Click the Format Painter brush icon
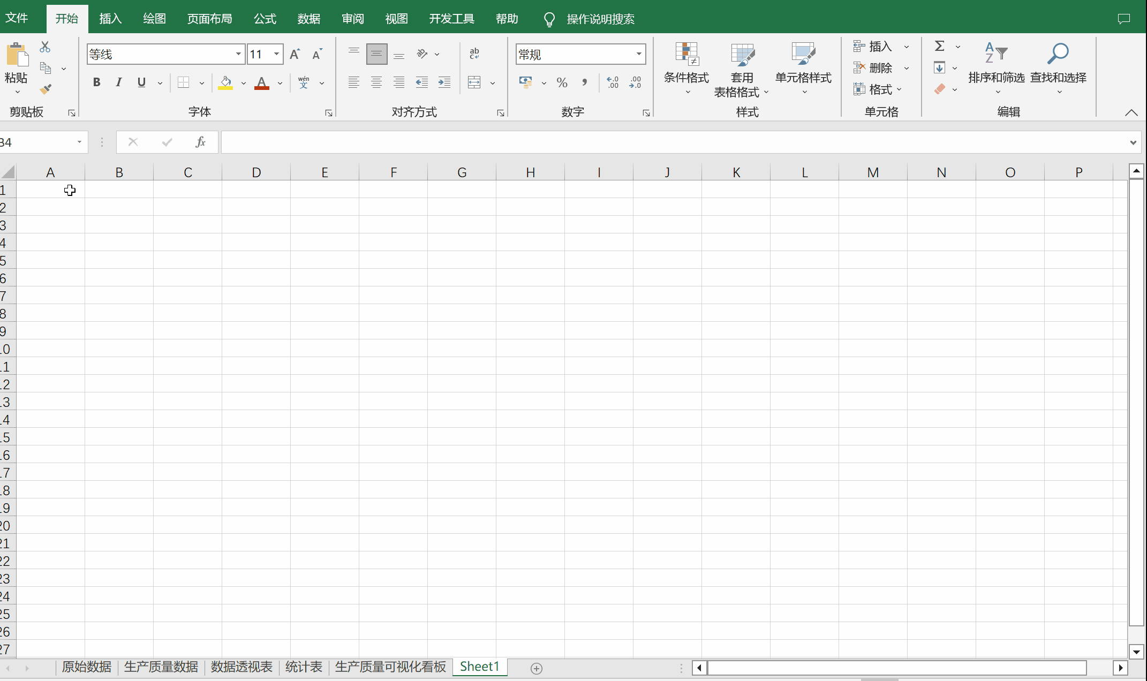 [x=46, y=89]
